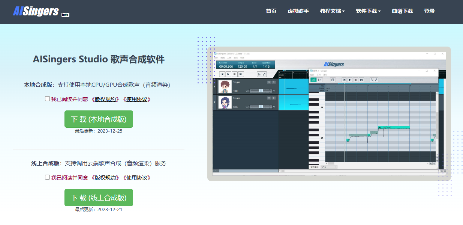Open the 版权规约 link under 线上合成版

105,178
